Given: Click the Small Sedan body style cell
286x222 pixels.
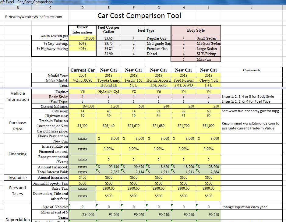Looking at the screenshot, I should tap(208, 38).
